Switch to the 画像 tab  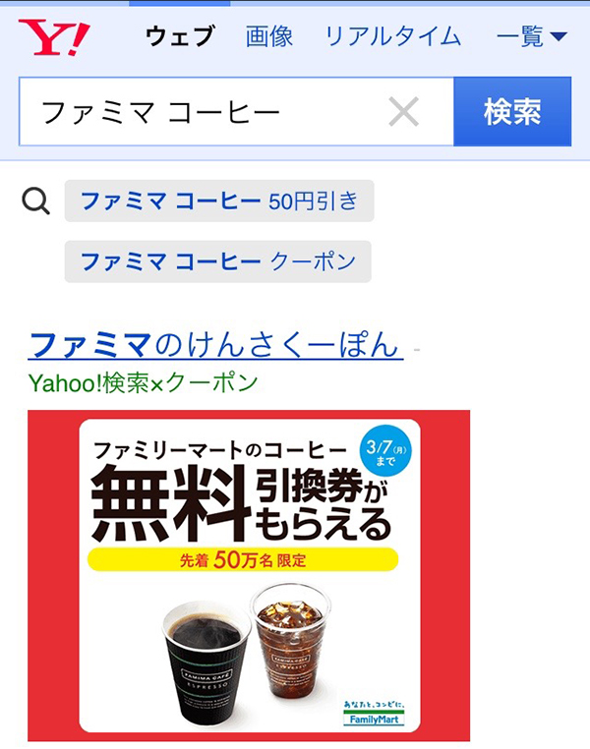(x=269, y=36)
